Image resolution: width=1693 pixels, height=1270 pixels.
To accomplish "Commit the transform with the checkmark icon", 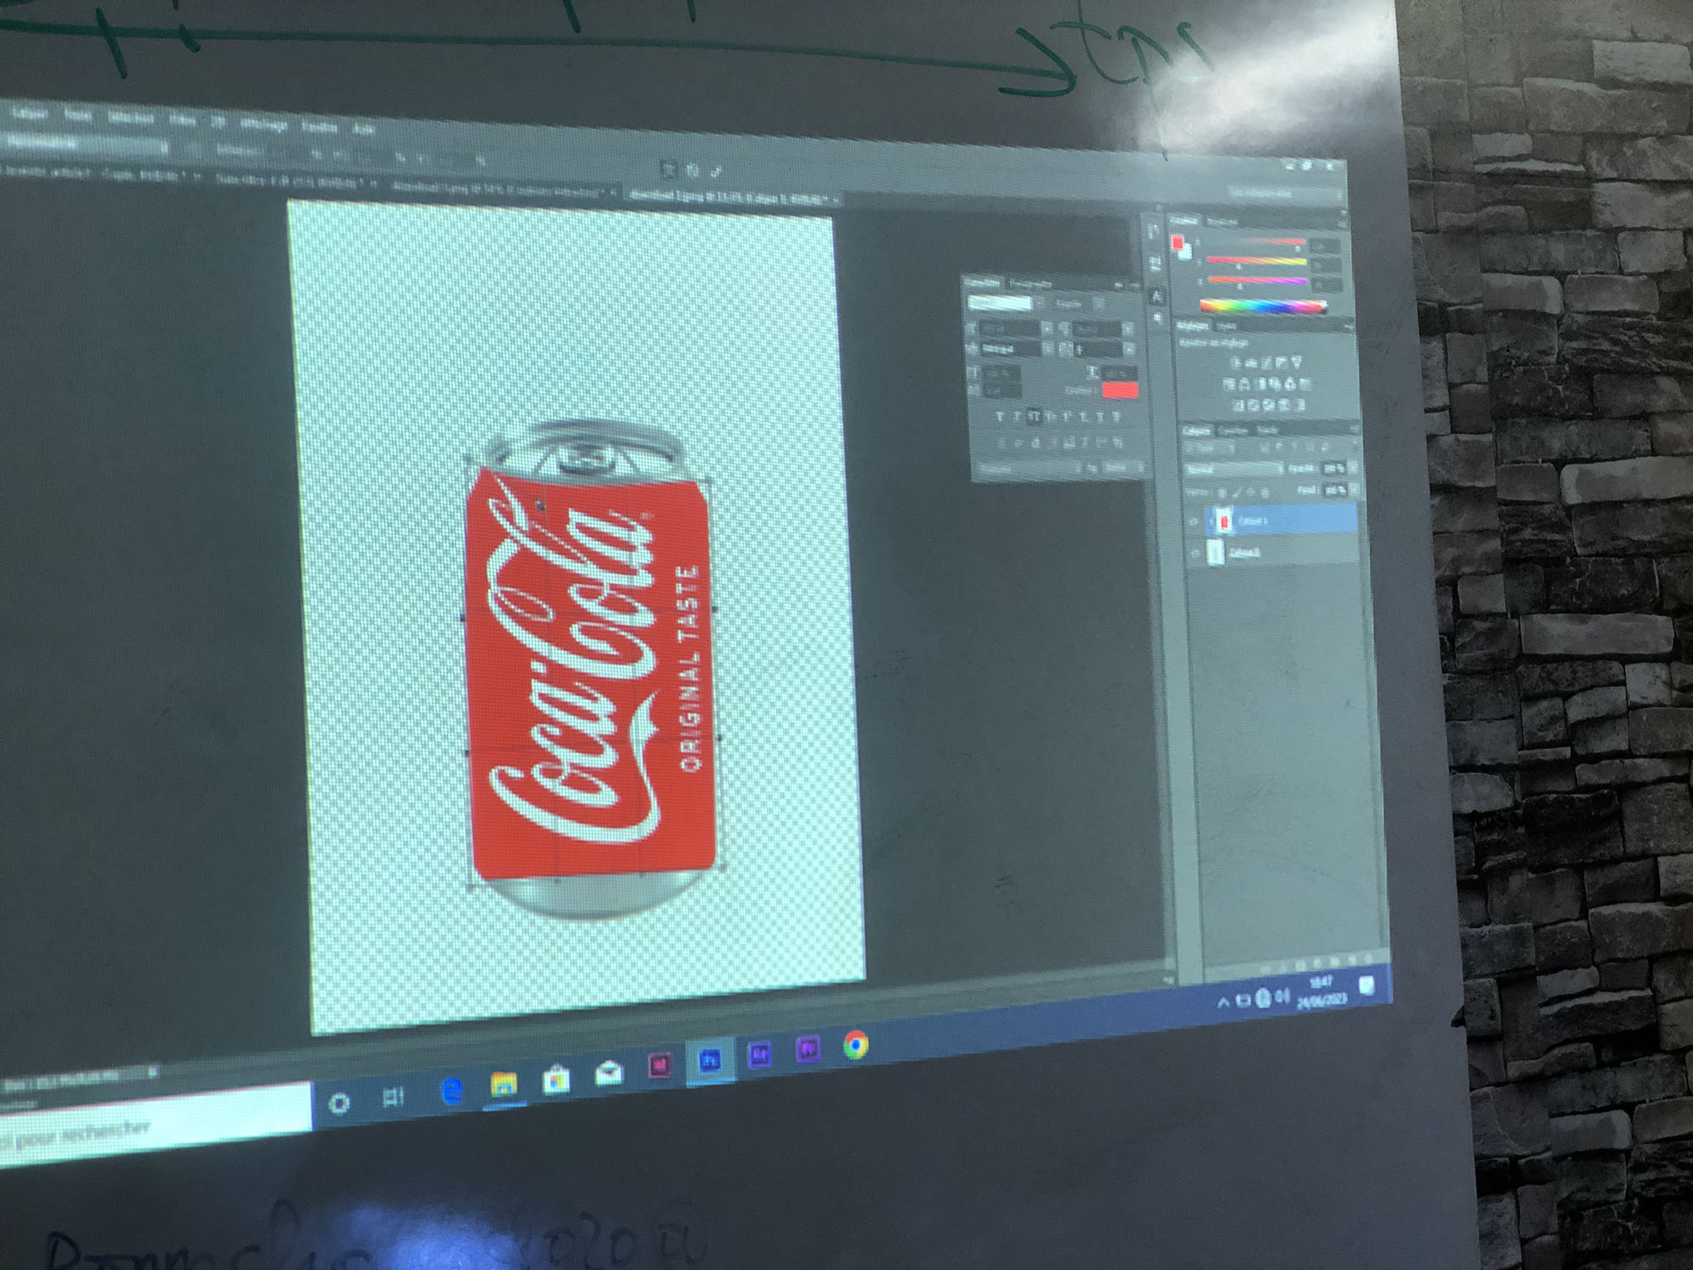I will point(717,172).
